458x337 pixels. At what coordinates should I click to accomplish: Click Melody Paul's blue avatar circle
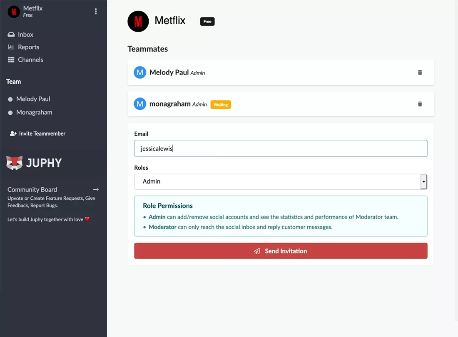pos(140,72)
